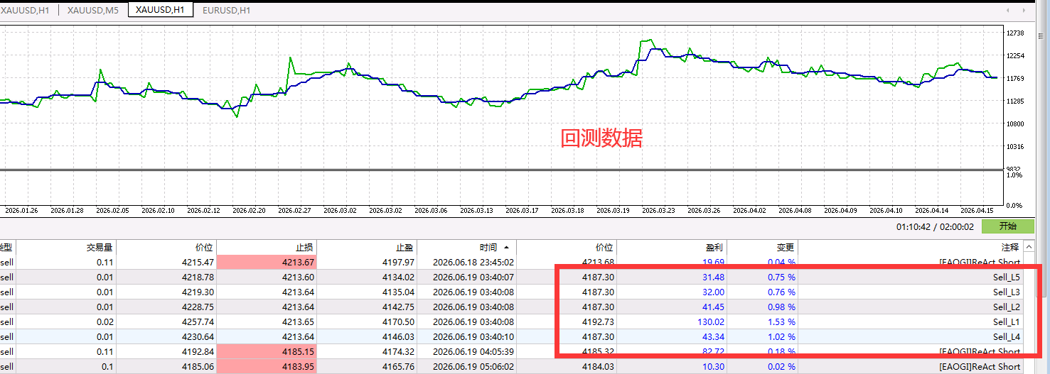Click the open price 4215.47

198,262
